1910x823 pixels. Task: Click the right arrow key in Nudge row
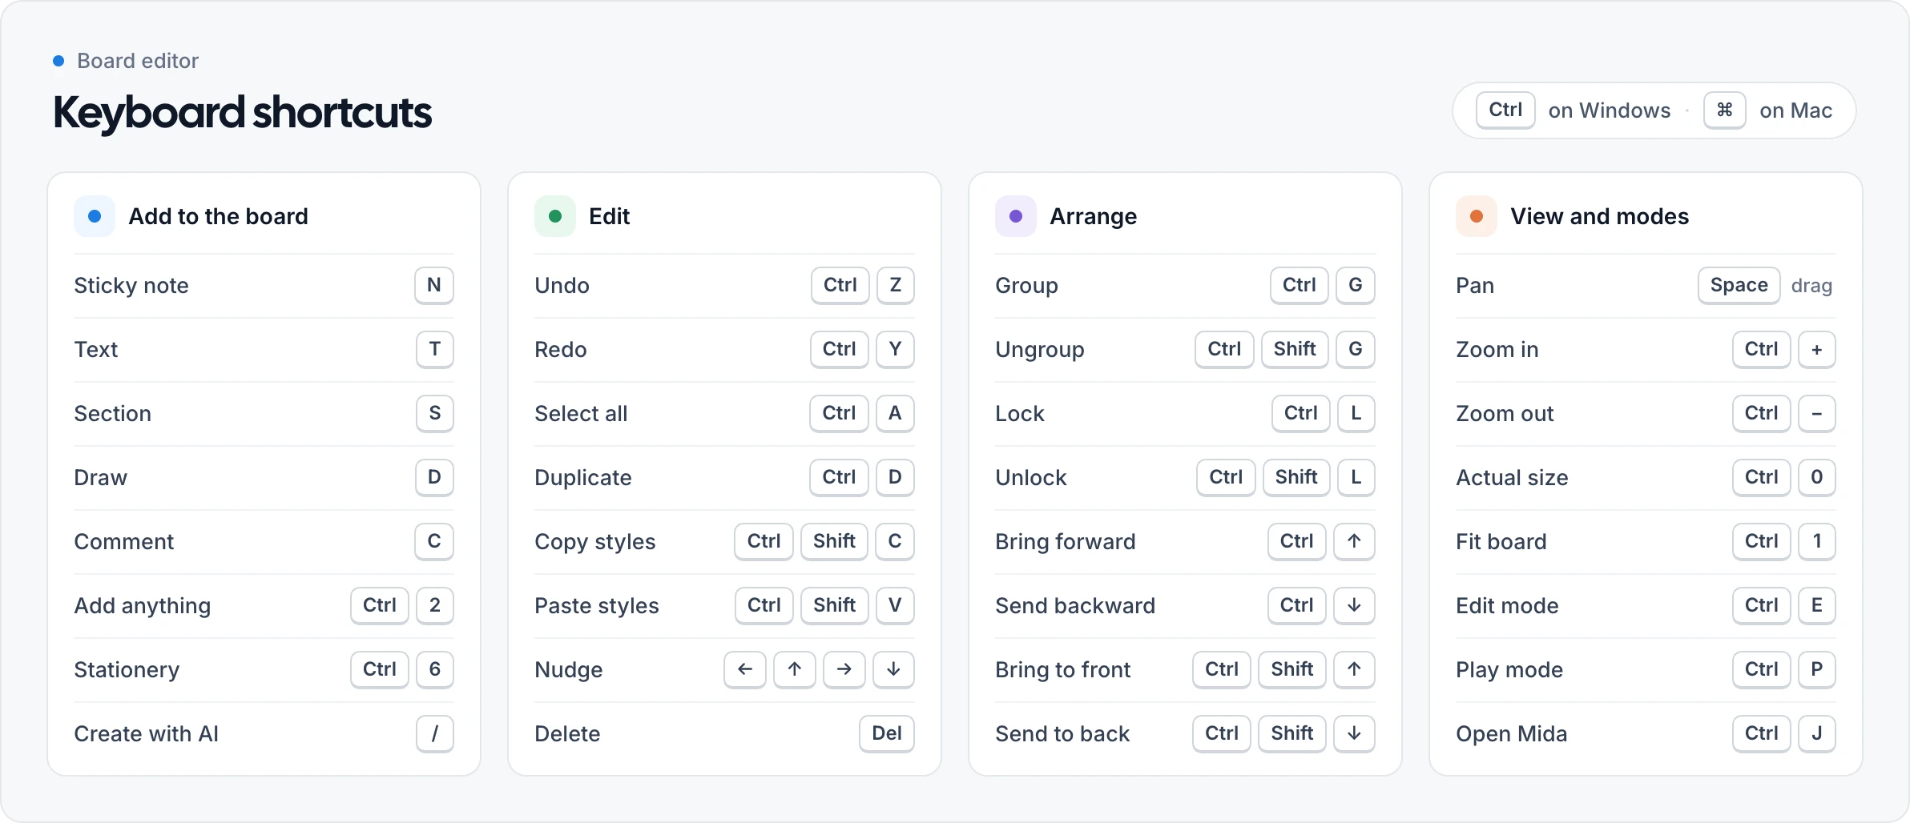coord(844,669)
